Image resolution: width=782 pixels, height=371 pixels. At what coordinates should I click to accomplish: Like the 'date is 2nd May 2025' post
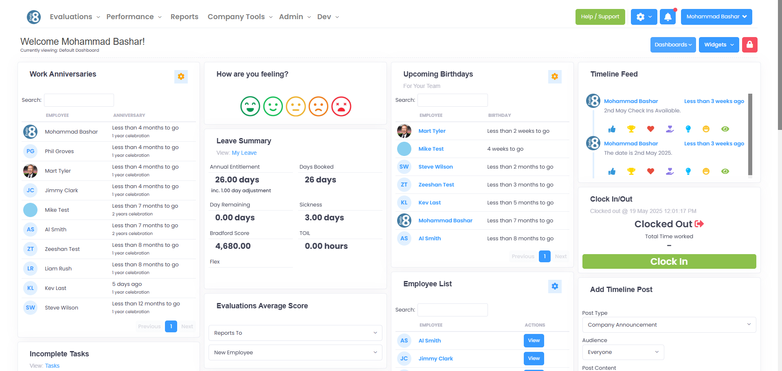click(612, 171)
